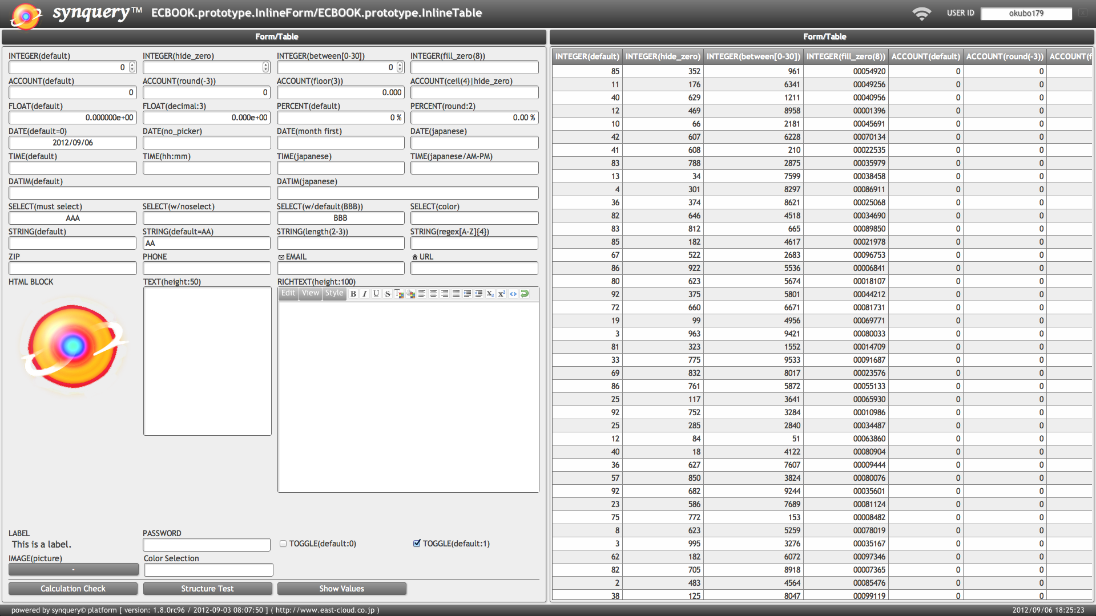
Task: Click the DATIM(default) input field
Action: 140,193
